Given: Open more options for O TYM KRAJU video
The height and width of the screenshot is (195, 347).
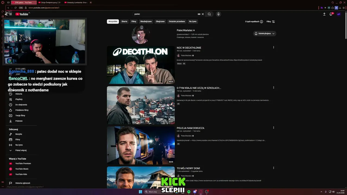Looking at the screenshot, I should pos(274,87).
